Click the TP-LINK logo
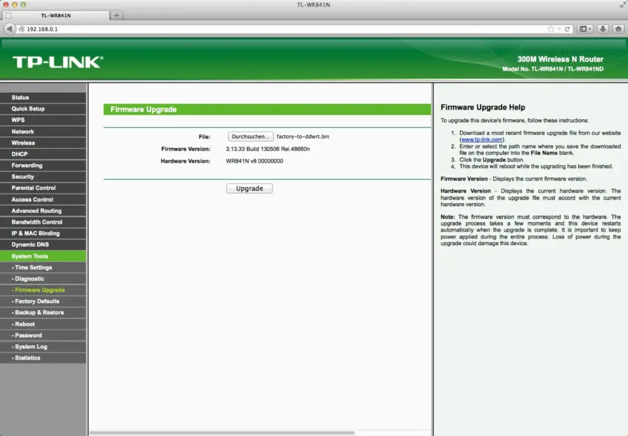This screenshot has height=436, width=628. (58, 61)
